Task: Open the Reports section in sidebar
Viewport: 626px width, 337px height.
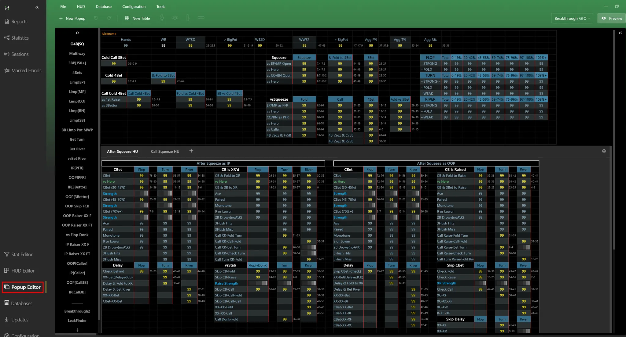Action: coord(19,22)
